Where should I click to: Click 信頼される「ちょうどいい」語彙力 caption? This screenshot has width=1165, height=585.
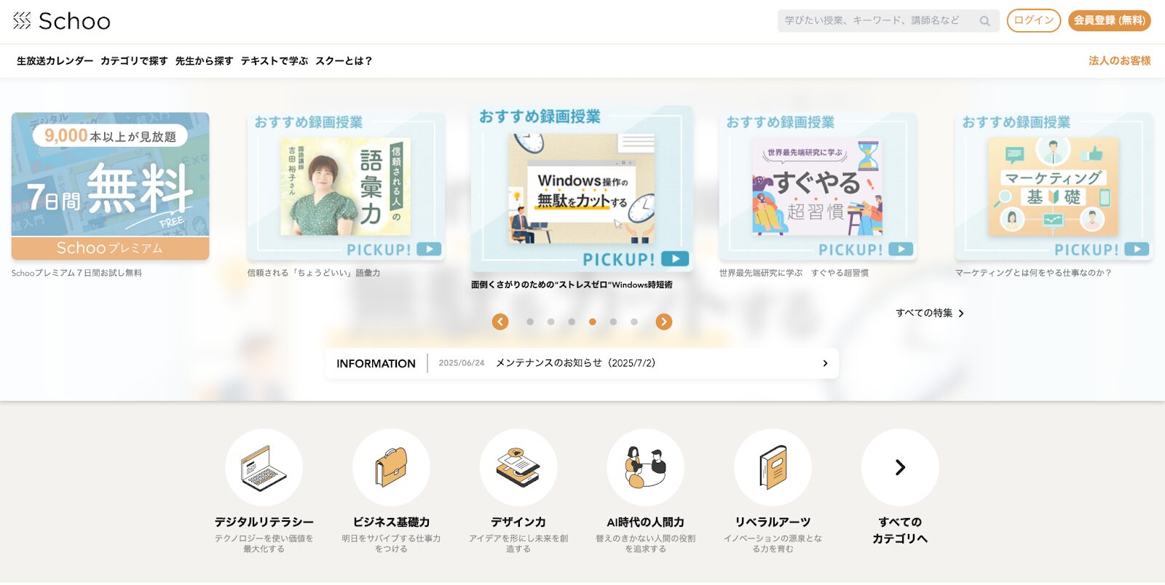pos(314,274)
